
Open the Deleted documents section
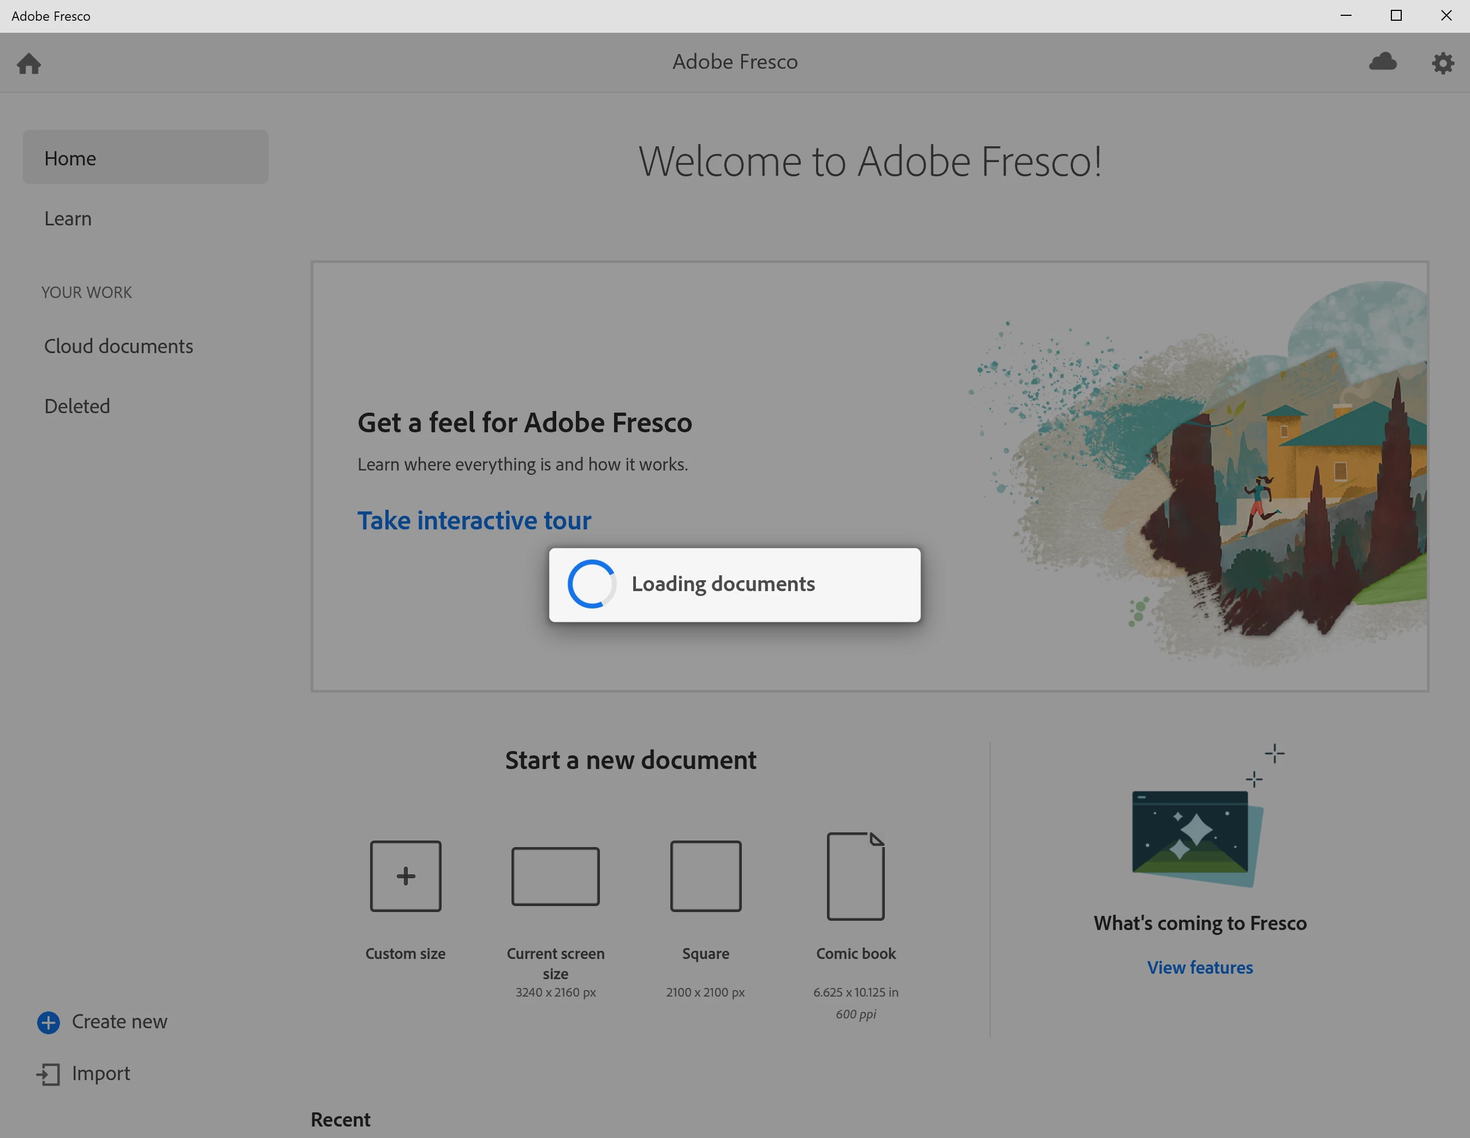point(77,406)
